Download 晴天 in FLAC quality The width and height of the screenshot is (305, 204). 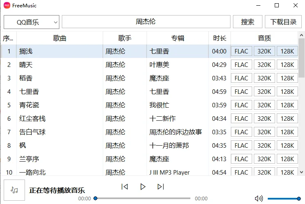click(x=242, y=64)
